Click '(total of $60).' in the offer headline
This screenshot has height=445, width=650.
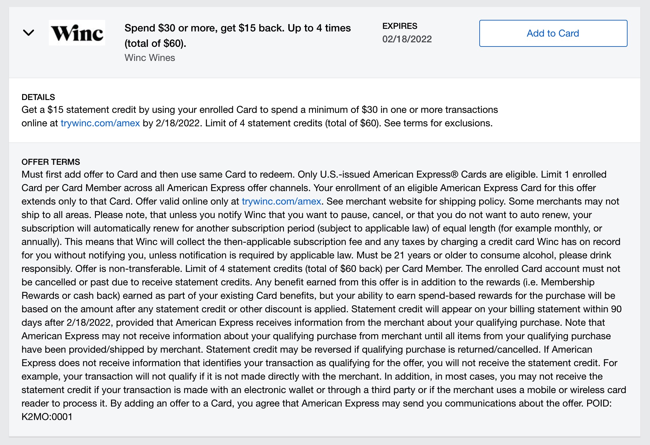pyautogui.click(x=155, y=43)
